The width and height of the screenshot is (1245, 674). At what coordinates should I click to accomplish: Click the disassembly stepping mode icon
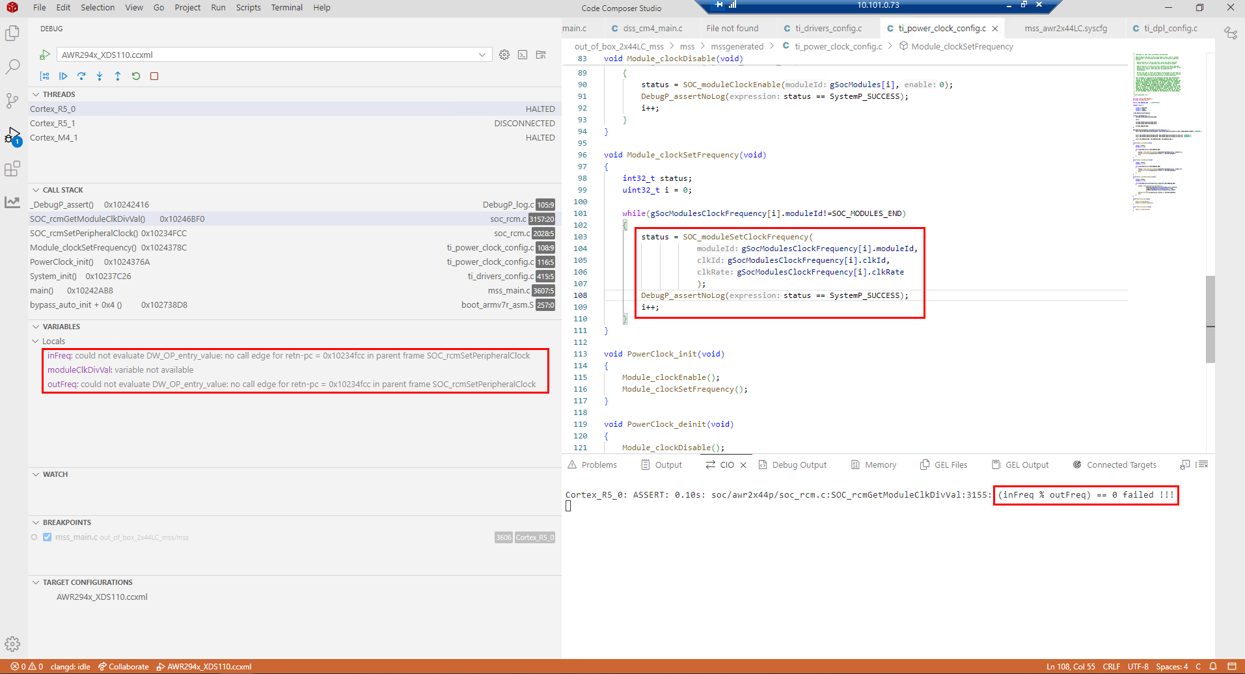pos(45,76)
